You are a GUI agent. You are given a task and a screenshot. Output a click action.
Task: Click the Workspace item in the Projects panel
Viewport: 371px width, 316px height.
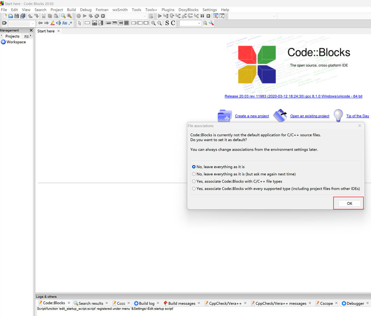coord(16,42)
